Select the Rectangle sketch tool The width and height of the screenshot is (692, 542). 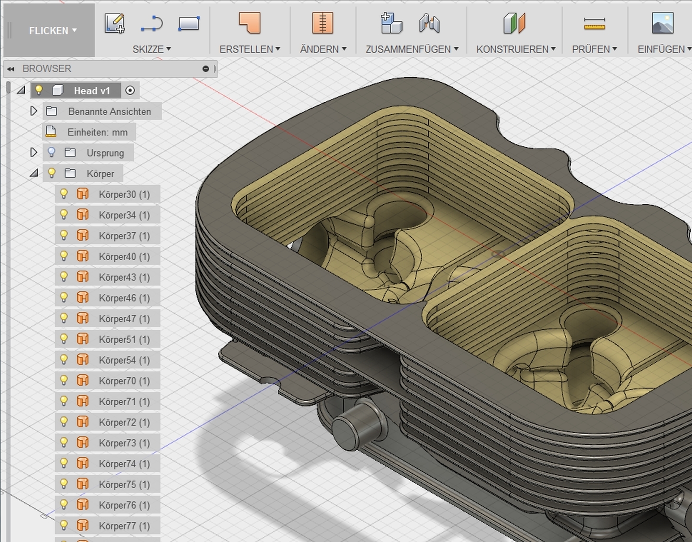pos(189,23)
